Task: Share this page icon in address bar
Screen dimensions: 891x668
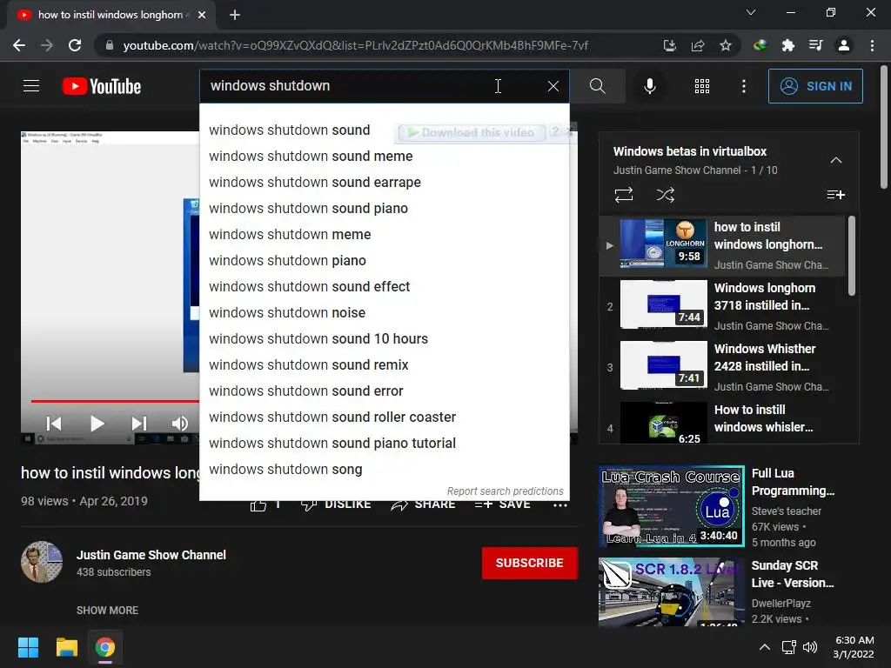Action: pyautogui.click(x=697, y=45)
